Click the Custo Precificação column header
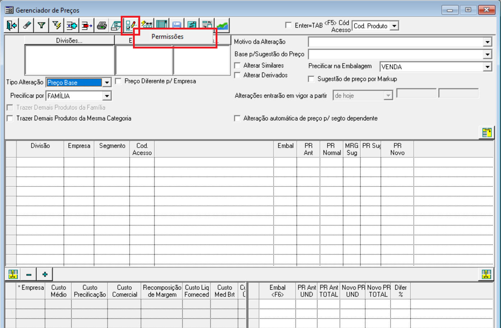 click(90, 291)
